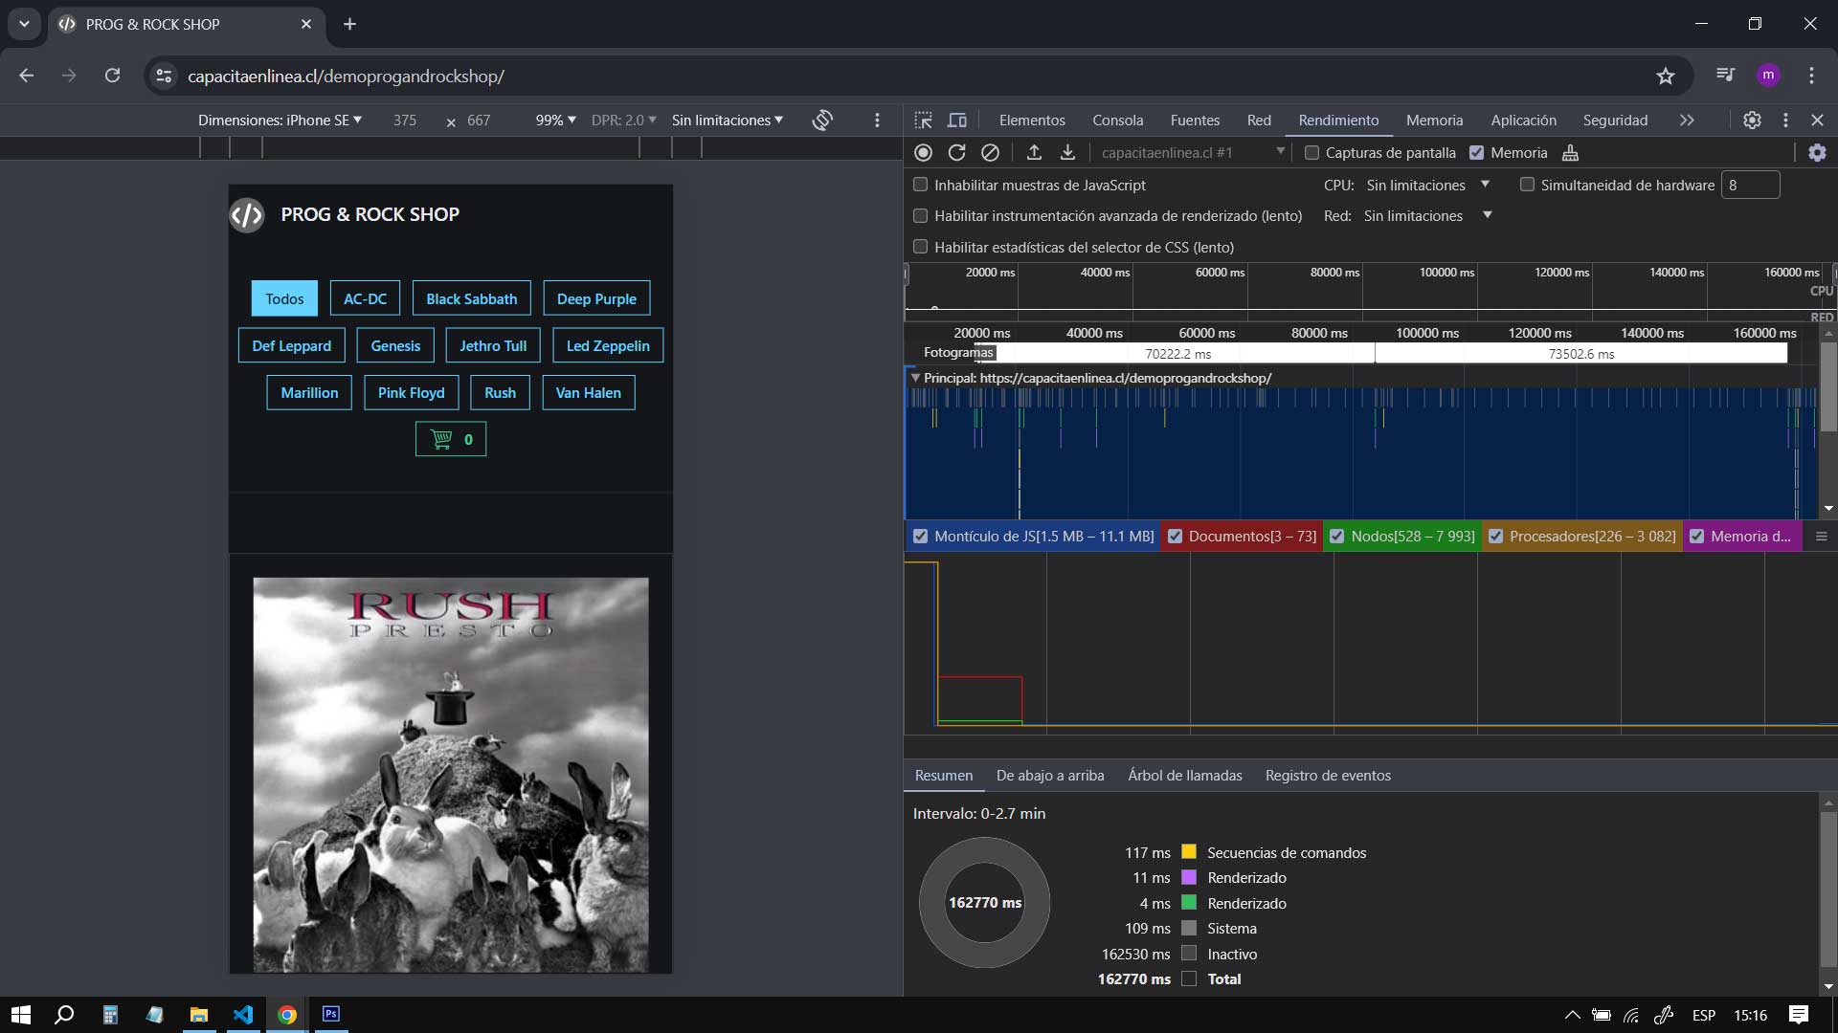
Task: Open the DevTools customize three-dot menu
Action: point(1785,120)
